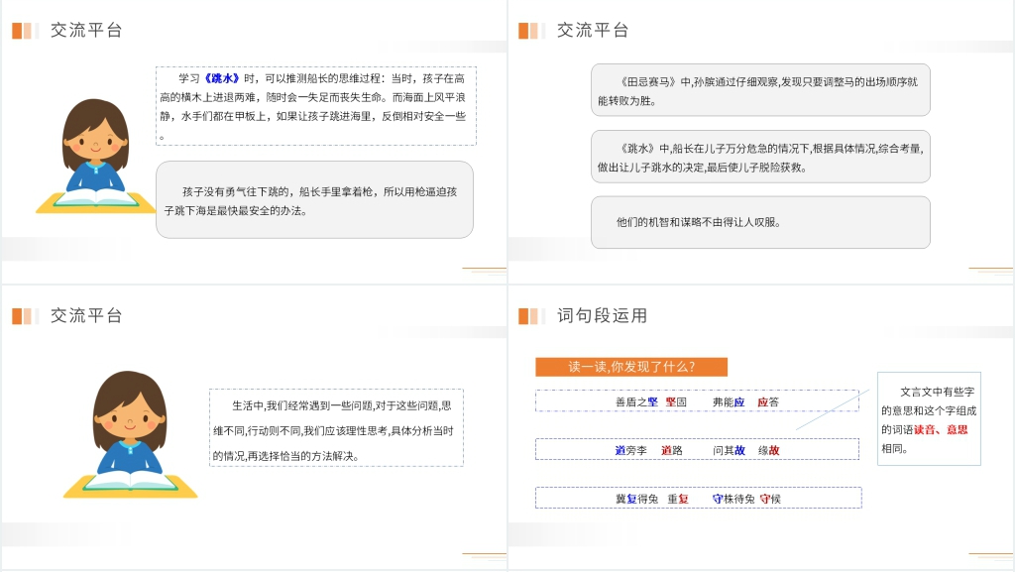
Task: Select the callout box starting 文言文中有些字
Action: tap(929, 419)
